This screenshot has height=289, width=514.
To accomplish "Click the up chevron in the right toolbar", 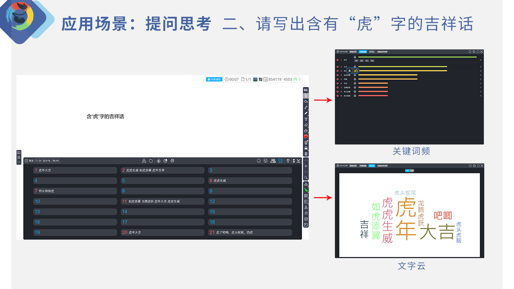I will tap(306, 161).
